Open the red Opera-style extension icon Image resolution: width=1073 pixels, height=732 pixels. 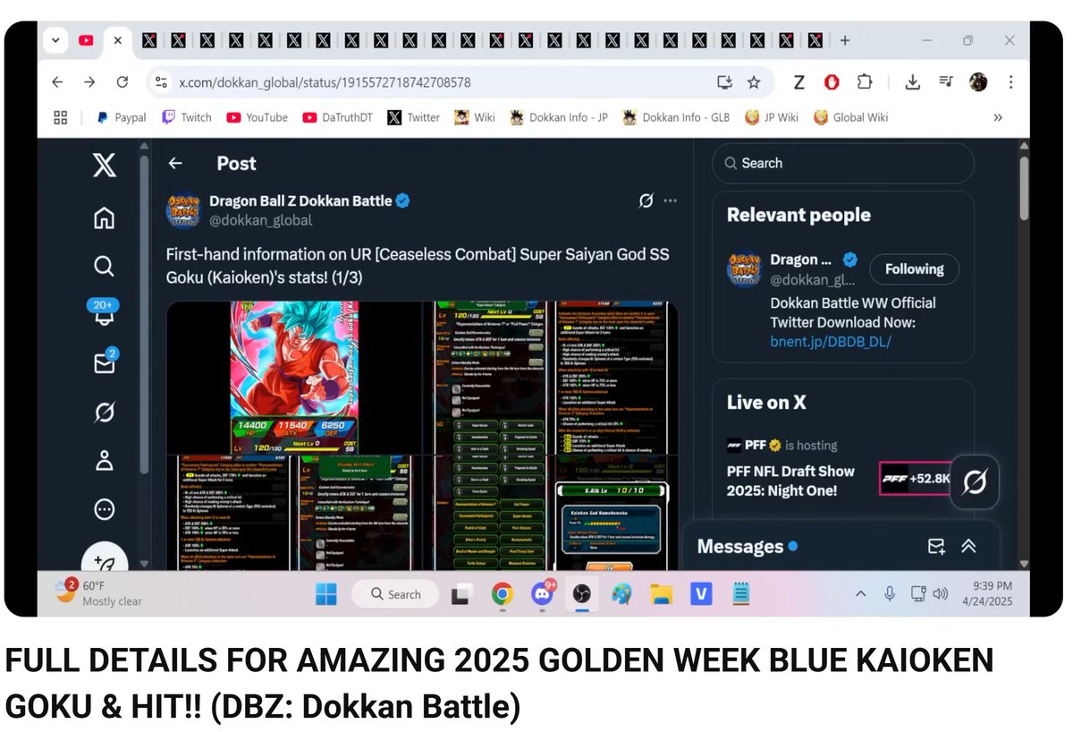pos(832,82)
